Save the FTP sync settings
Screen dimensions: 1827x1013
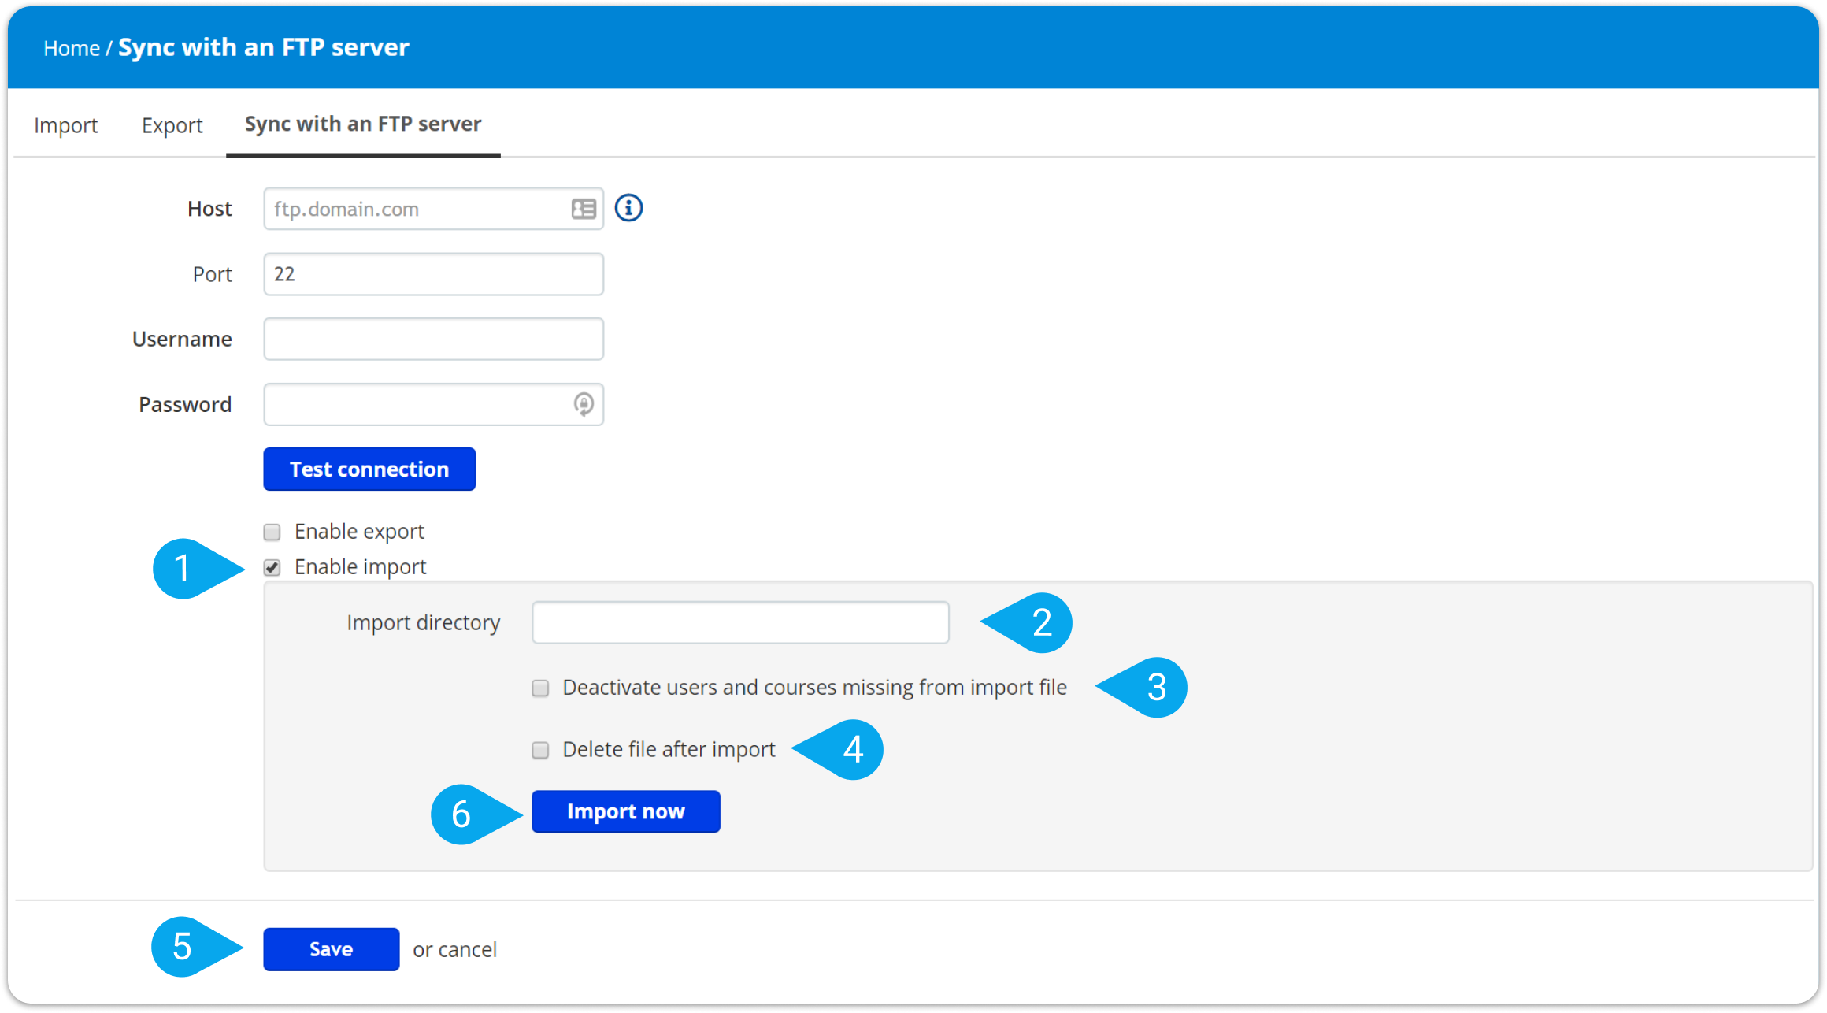(331, 949)
